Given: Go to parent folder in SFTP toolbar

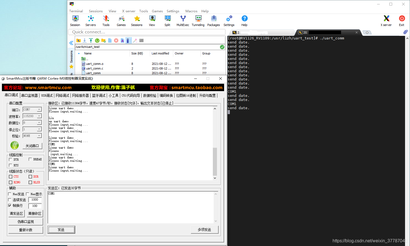Looking at the screenshot, I should point(79,40).
